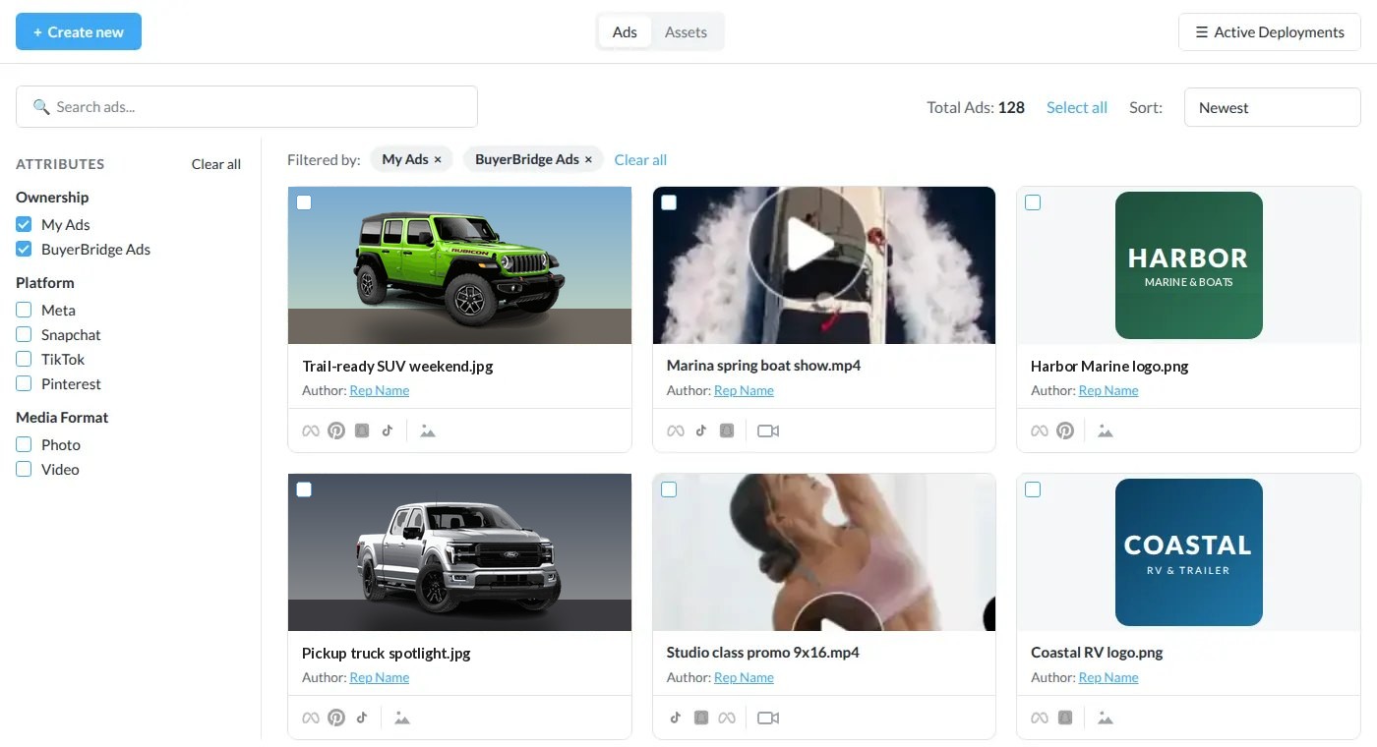The width and height of the screenshot is (1377, 747).
Task: Click the photo format icon on Harbor Marine logo card
Action: pos(1106,431)
